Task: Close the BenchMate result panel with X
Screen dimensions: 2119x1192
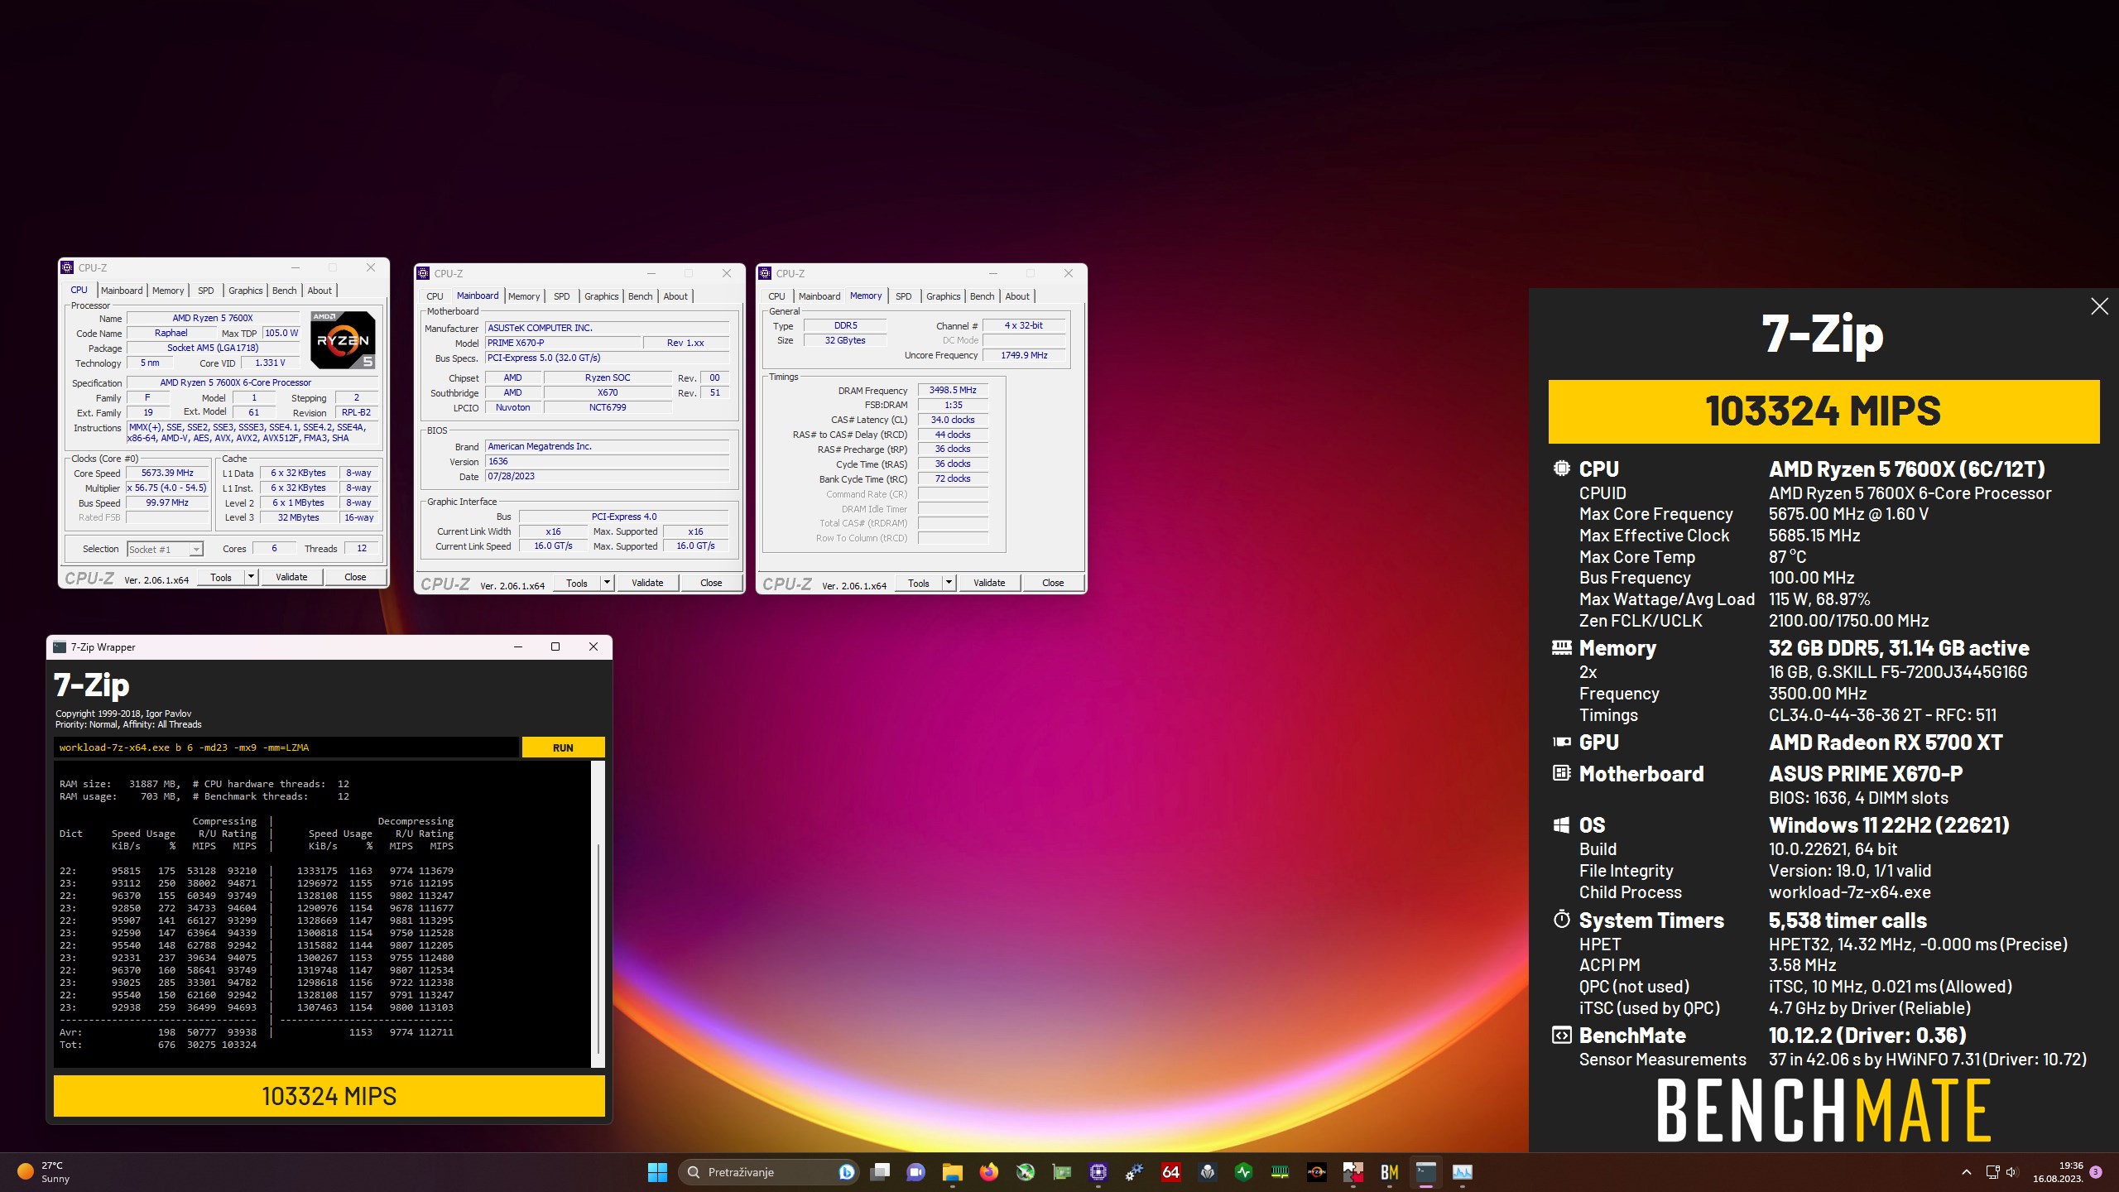Action: coord(2099,307)
